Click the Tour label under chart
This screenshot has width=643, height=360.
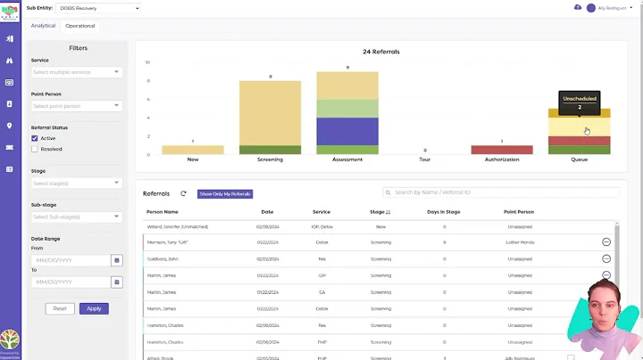[425, 160]
